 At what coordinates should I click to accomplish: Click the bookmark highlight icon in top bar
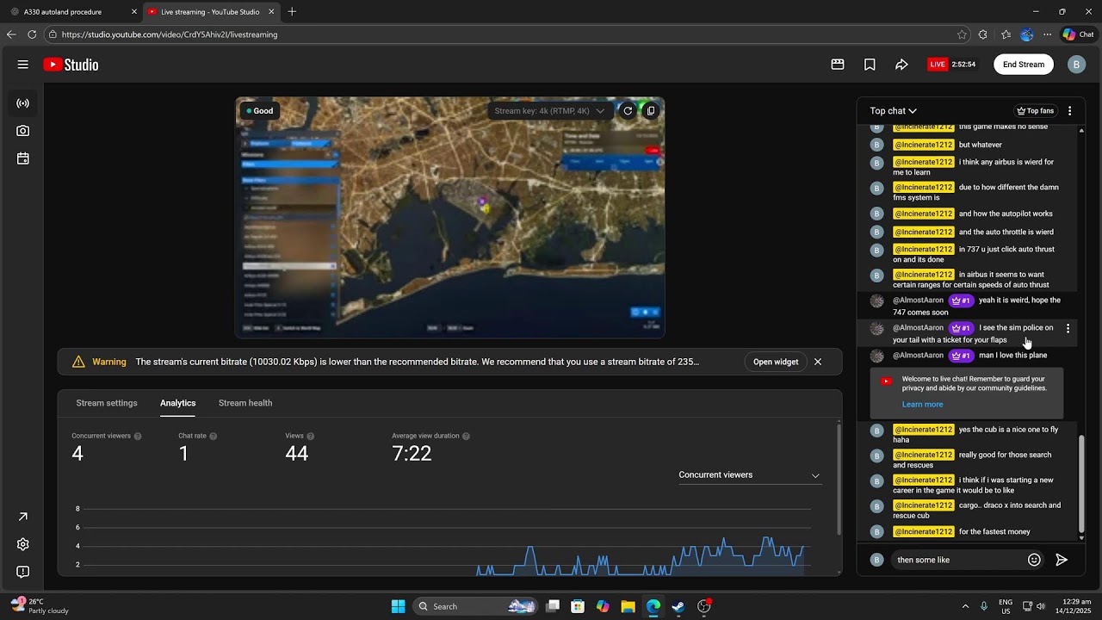click(870, 65)
